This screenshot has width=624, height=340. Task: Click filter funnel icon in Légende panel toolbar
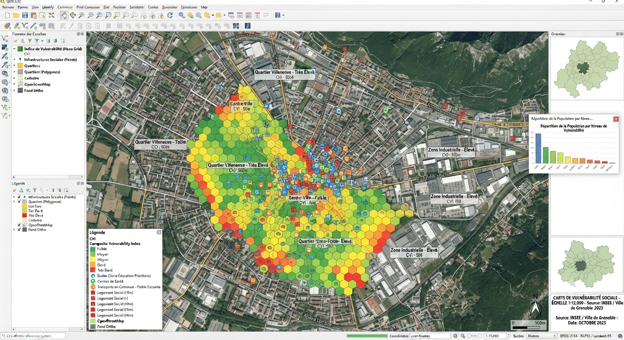tap(35, 190)
